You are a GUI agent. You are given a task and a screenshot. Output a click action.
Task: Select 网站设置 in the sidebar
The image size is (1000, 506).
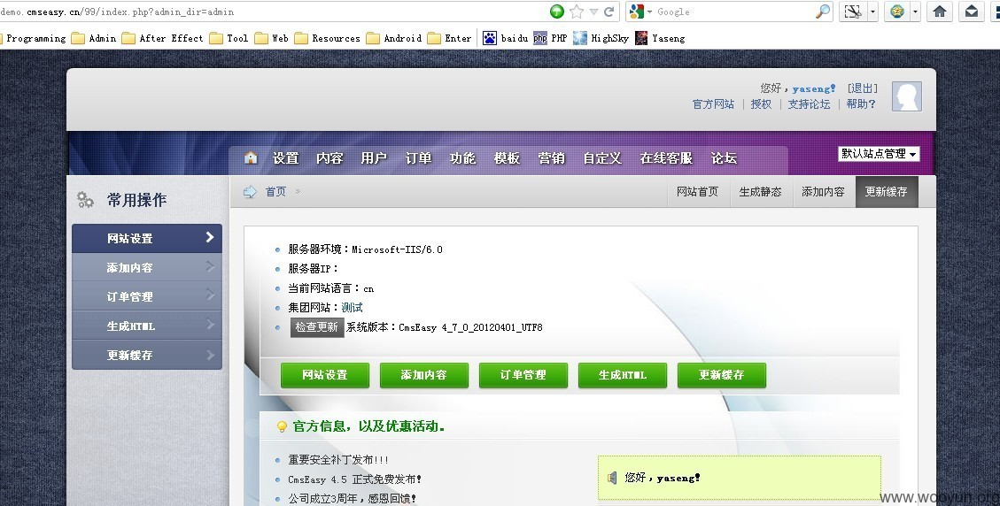point(147,238)
